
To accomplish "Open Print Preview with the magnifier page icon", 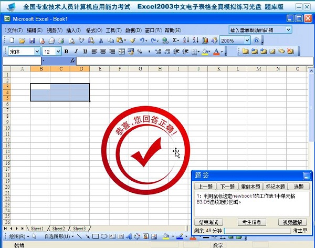I will (71, 40).
